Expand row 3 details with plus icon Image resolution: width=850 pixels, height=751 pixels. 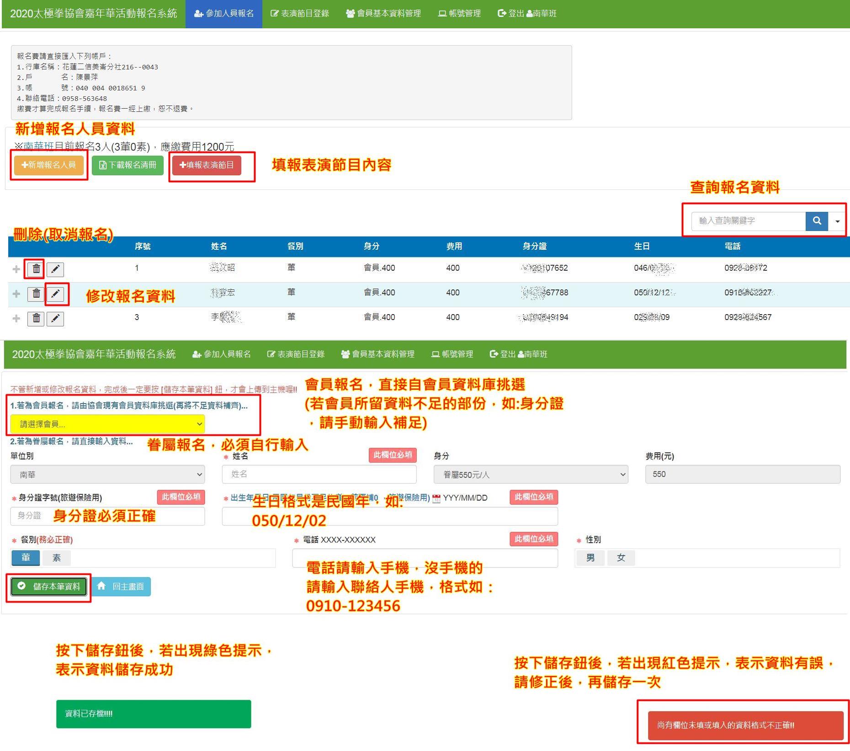pos(16,319)
